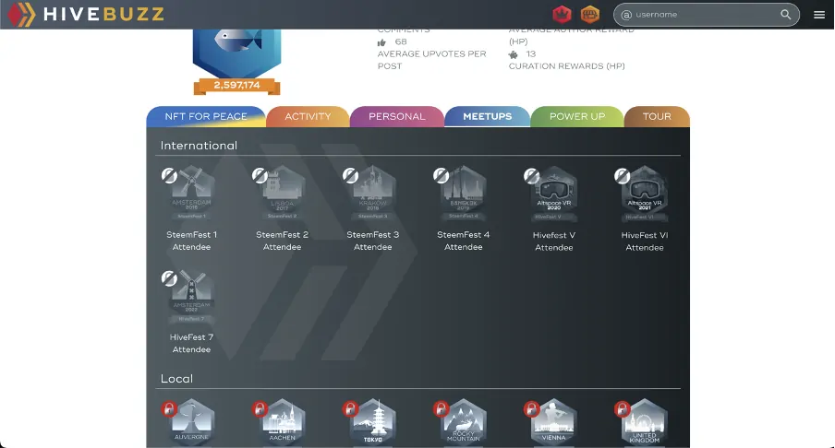
Task: Click the Hivefest V Altspace VR badge
Action: click(x=554, y=194)
